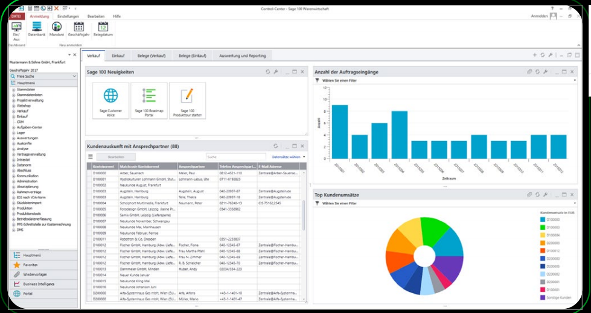Viewport: 591px width, 313px height.
Task: Open filter dropdown of Anzahl der Auftragseingänge
Action: tap(575, 80)
